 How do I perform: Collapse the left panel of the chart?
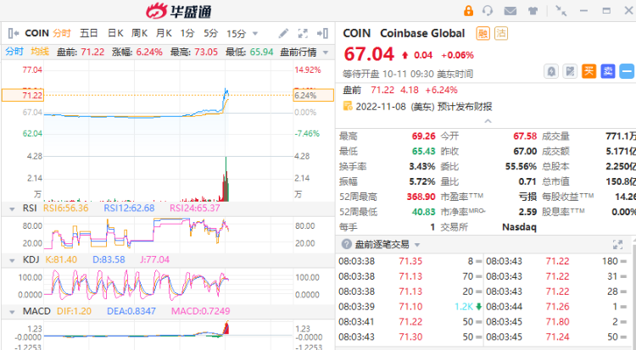[x=12, y=34]
